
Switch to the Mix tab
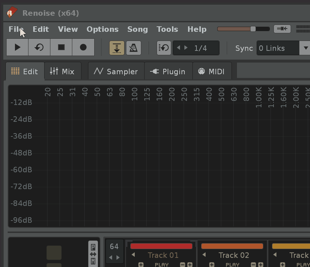pos(62,71)
